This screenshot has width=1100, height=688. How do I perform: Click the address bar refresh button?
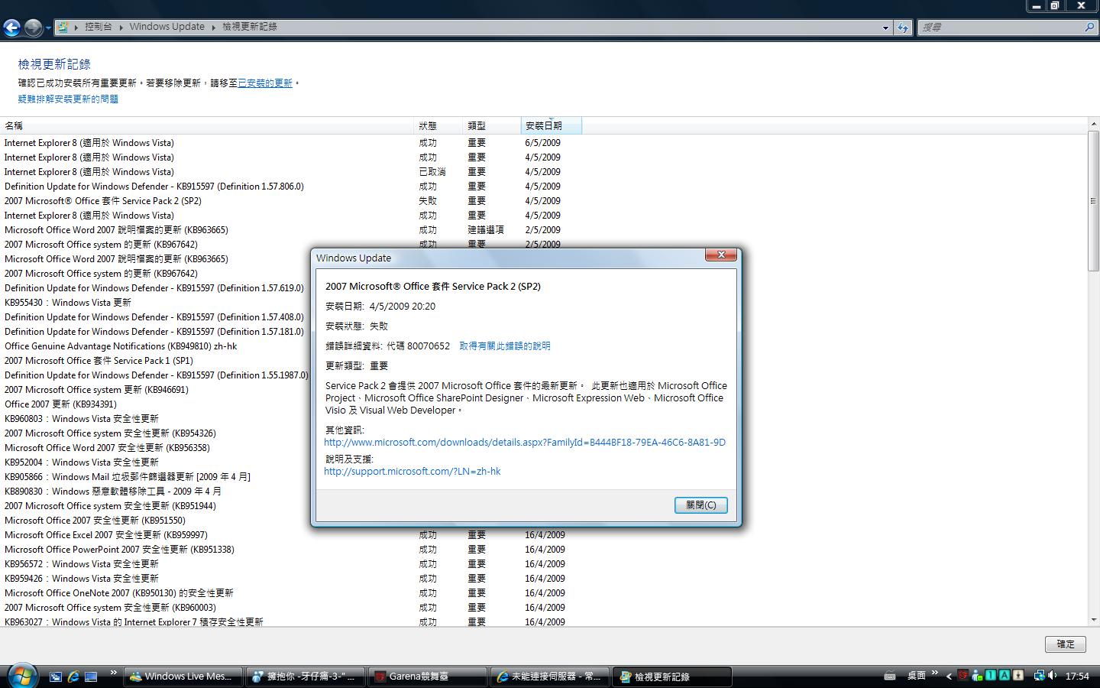coord(903,28)
